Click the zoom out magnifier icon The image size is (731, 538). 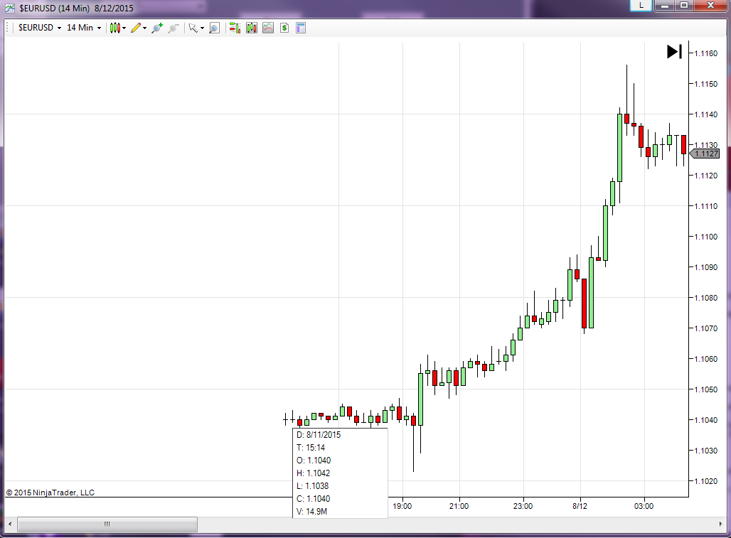pyautogui.click(x=174, y=28)
